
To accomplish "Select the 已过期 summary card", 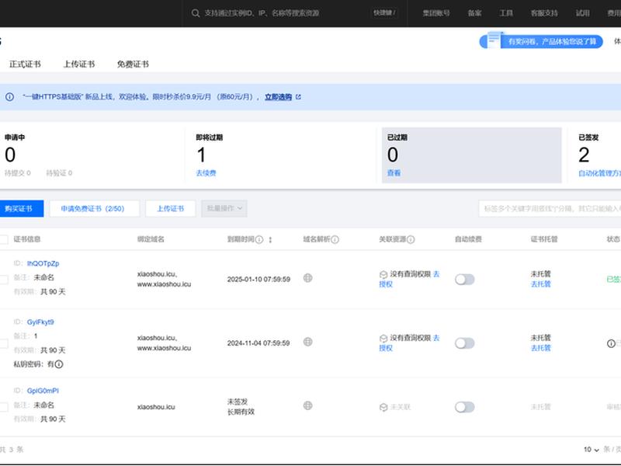I will click(471, 155).
